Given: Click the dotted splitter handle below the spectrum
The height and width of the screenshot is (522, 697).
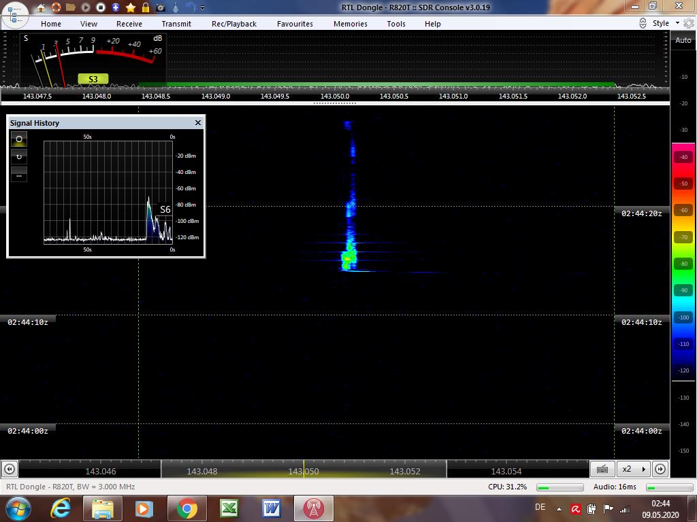Looking at the screenshot, I should pos(335,103).
